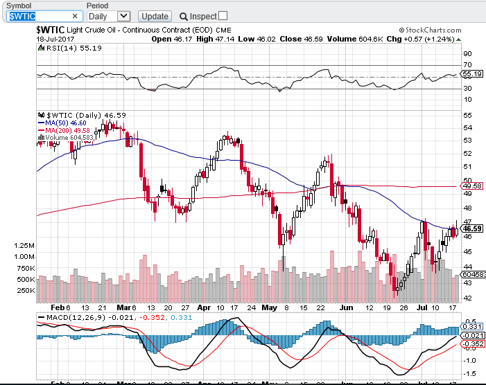
Task: Click the MACD -0.352 signal label
Action: [473, 344]
